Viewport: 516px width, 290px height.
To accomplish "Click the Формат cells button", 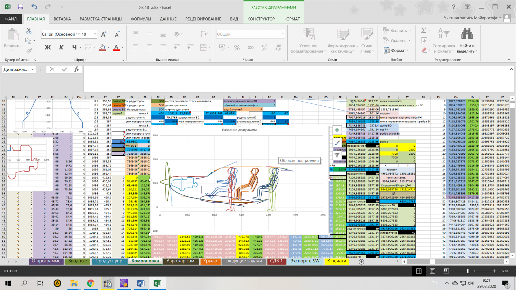I will click(x=396, y=50).
